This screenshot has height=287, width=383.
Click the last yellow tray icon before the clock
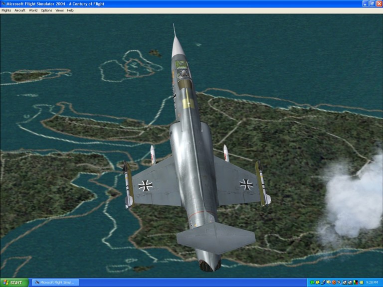362,283
